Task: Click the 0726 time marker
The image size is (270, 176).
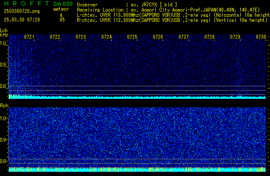Action: (x=158, y=37)
